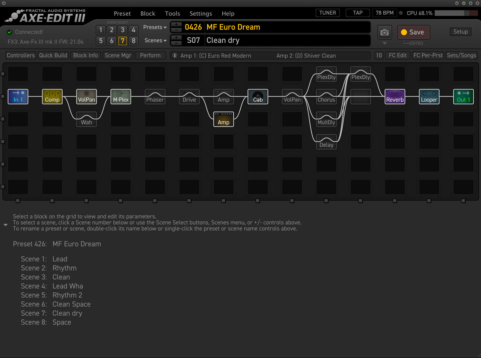Image resolution: width=481 pixels, height=358 pixels.
Task: Open the Scenes dropdown
Action: pyautogui.click(x=154, y=40)
